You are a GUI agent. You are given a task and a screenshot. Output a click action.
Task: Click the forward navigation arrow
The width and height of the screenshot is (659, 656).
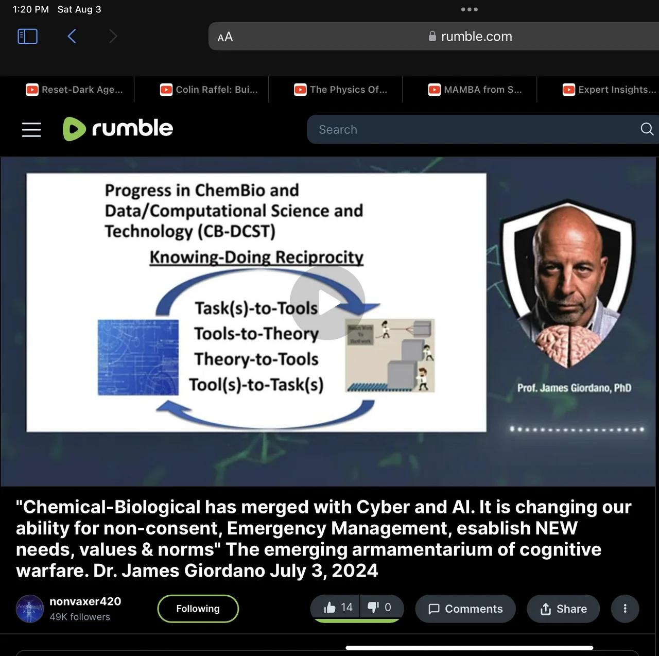(x=113, y=37)
